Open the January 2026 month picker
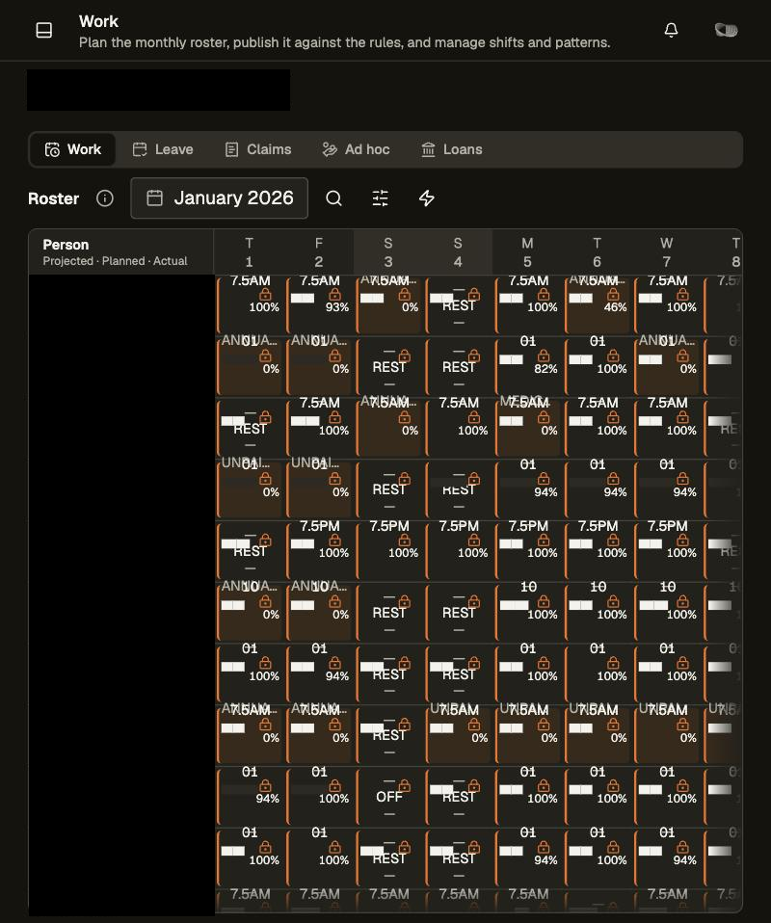Screen dimensions: 771x923 (x=219, y=198)
